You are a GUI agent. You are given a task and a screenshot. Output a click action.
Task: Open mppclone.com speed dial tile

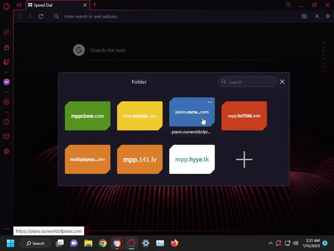(x=87, y=116)
